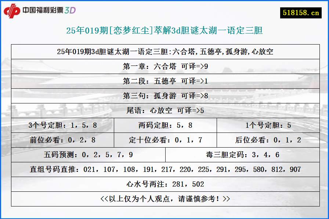Click the 后位必看：0，1，2 cell

click(267, 139)
